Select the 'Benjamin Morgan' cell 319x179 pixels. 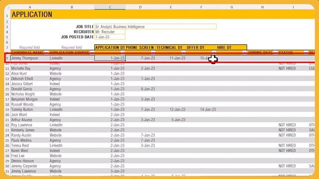[30, 99]
